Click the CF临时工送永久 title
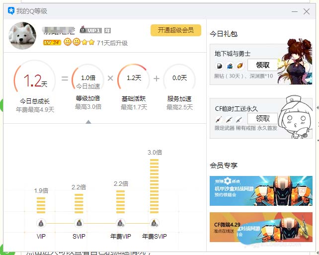Screen dimensions: 319x255 click(x=237, y=109)
